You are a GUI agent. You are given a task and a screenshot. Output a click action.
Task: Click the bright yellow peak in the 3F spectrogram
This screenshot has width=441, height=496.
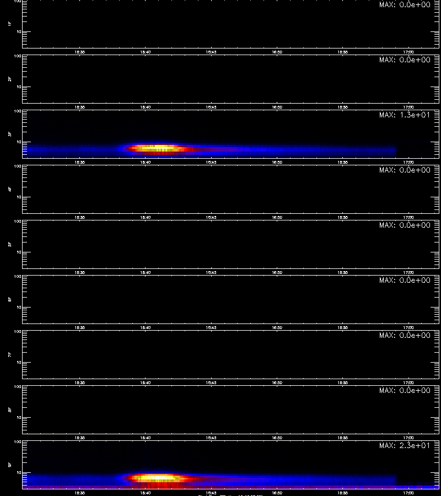coord(157,148)
